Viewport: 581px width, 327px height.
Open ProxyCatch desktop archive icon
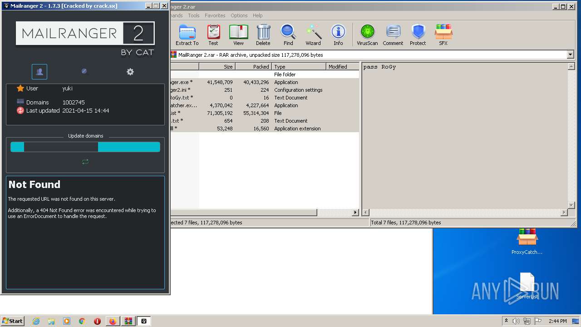(x=527, y=242)
